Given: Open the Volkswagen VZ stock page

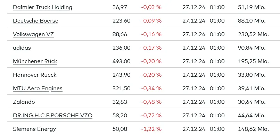Looking at the screenshot, I should [x=33, y=34].
